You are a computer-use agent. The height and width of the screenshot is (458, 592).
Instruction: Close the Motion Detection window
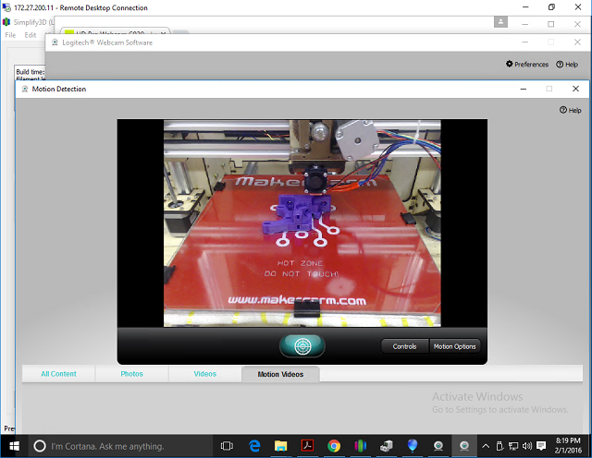575,89
